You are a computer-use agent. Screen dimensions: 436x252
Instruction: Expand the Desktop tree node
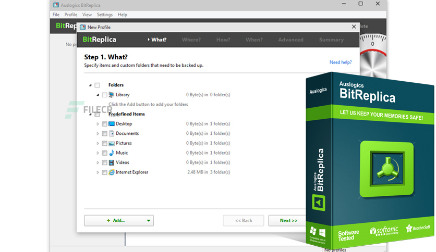click(98, 124)
